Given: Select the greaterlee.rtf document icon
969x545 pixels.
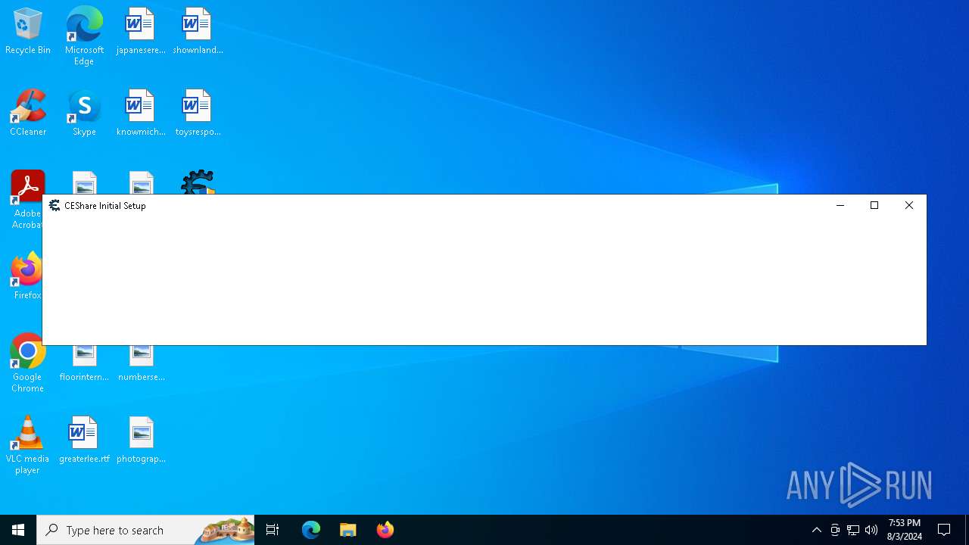Looking at the screenshot, I should (x=84, y=441).
